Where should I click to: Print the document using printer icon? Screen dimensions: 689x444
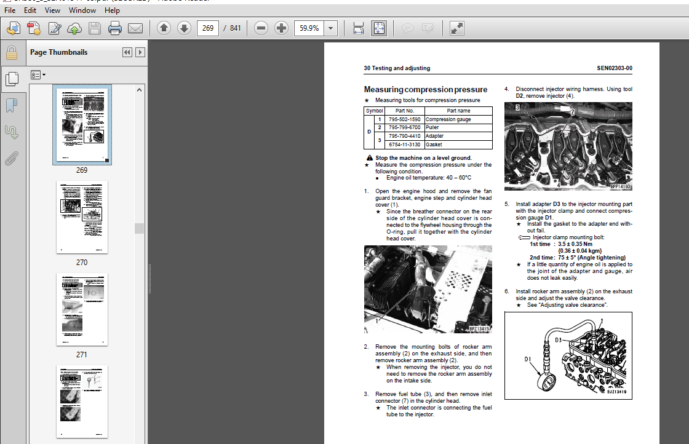114,28
